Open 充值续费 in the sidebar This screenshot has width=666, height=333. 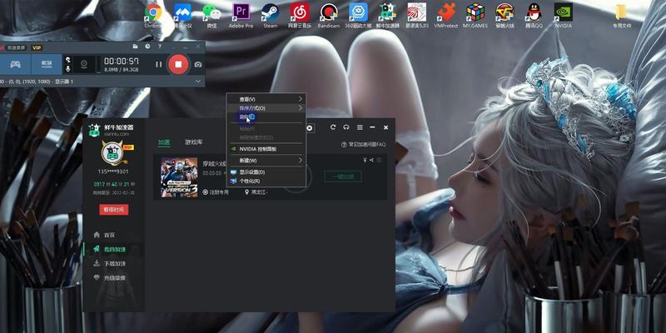(110, 278)
